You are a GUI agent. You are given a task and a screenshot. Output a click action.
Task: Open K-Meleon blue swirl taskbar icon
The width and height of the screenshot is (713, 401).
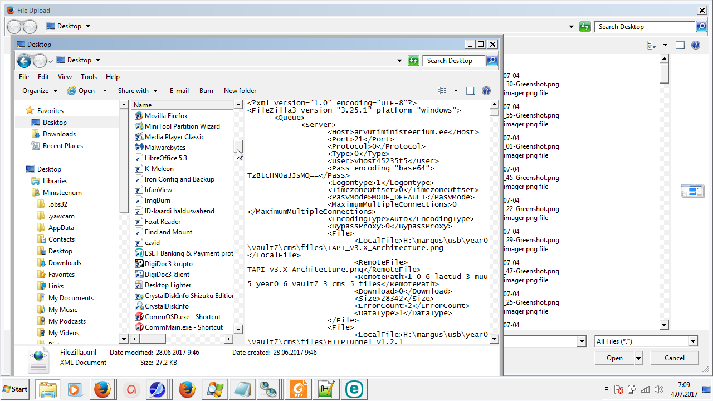click(x=157, y=389)
